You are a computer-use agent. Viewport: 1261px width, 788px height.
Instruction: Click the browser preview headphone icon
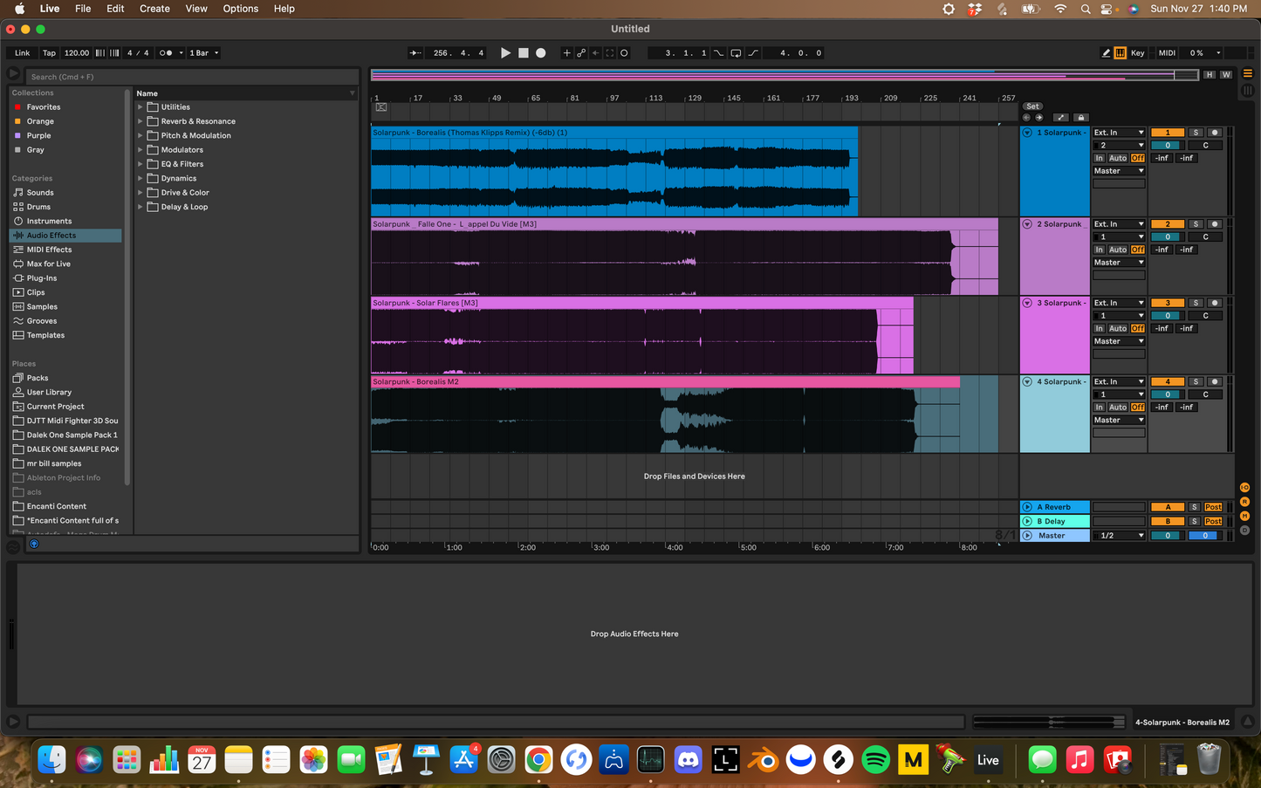(34, 544)
